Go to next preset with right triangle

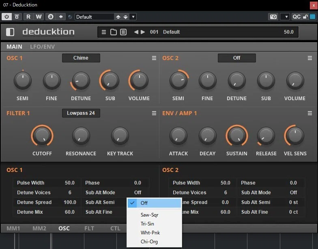pyautogui.click(x=143, y=32)
